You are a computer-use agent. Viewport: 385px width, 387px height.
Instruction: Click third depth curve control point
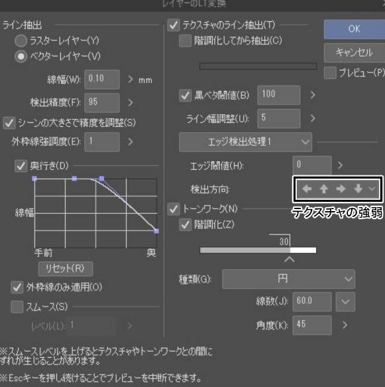[101, 179]
